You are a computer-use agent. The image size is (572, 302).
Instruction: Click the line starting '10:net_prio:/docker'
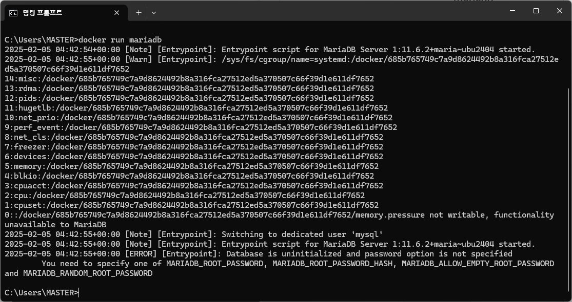point(199,118)
